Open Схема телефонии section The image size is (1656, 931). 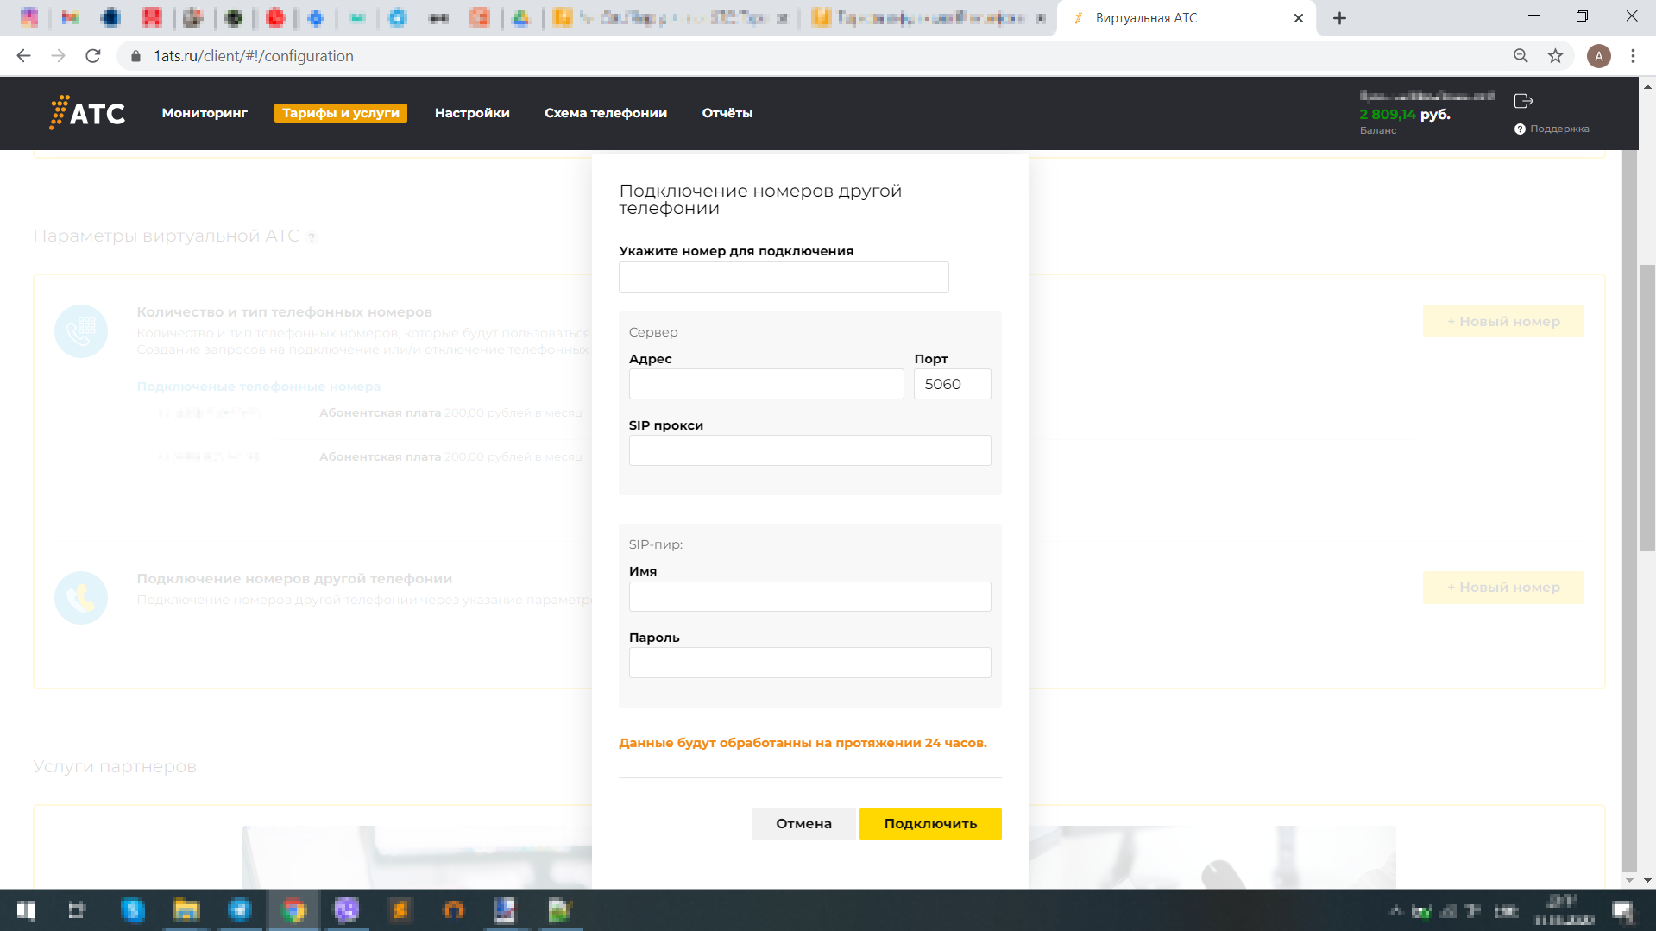[x=605, y=113]
